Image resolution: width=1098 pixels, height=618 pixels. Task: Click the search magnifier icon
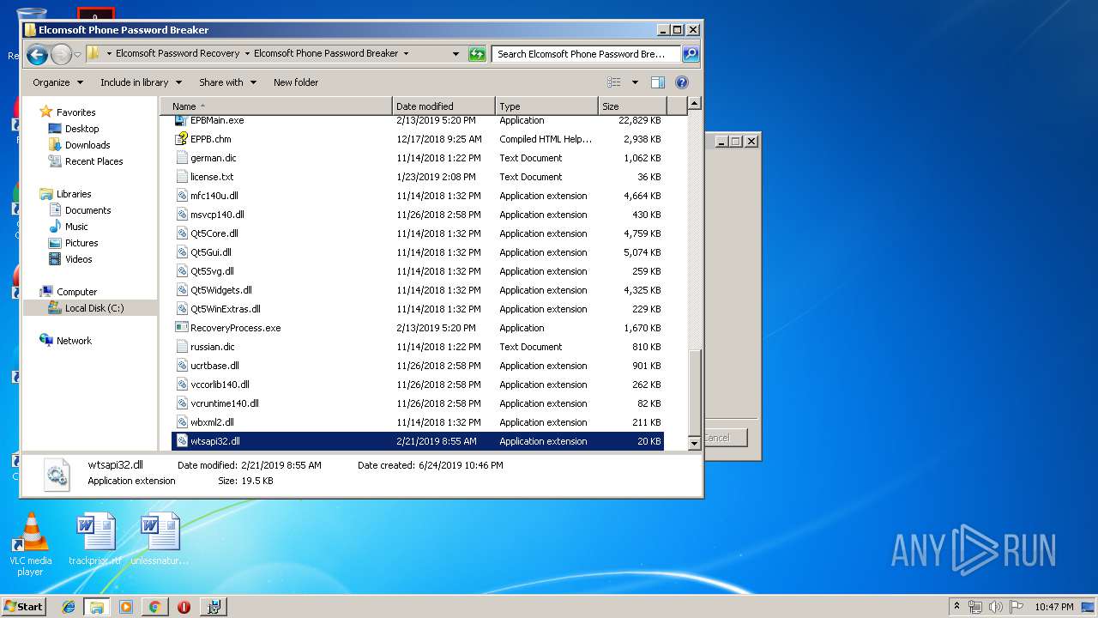691,54
